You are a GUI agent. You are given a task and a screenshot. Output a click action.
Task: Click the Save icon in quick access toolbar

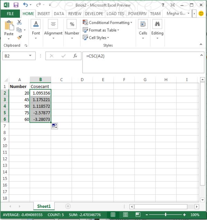tap(16, 5)
